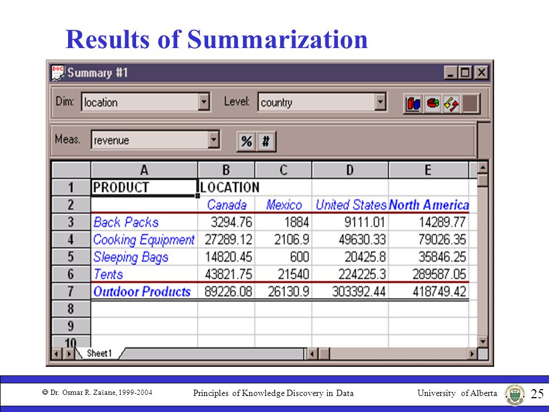Viewport: 549px width, 412px height.
Task: Click the Summary #1 document icon
Action: point(58,73)
